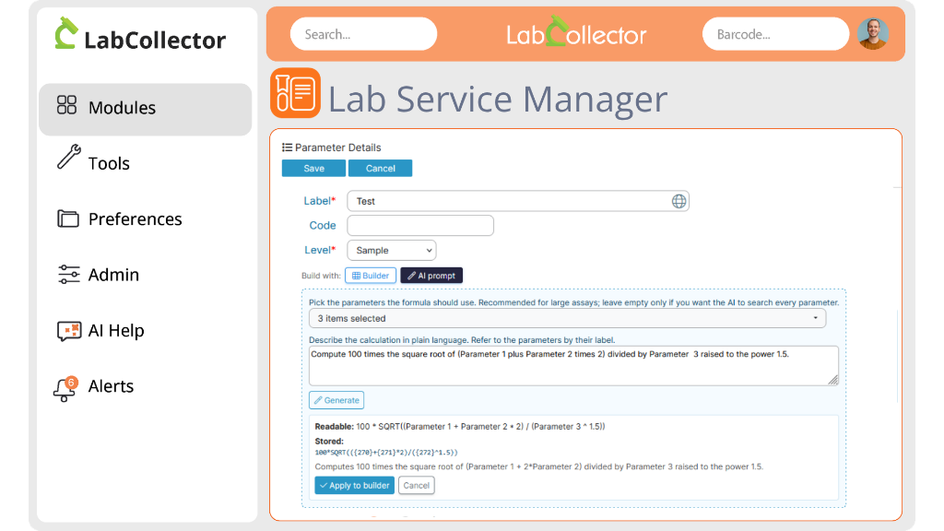Cancel the generated formula result

tap(416, 485)
